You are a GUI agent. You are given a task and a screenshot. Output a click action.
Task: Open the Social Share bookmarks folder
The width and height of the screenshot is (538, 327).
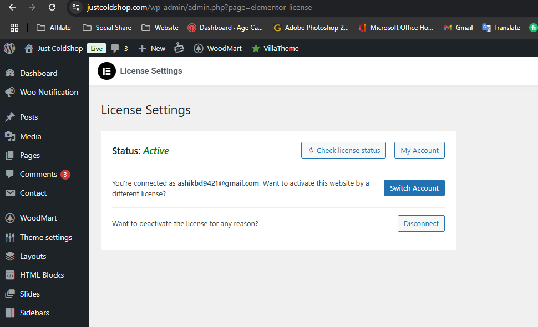[x=108, y=27]
